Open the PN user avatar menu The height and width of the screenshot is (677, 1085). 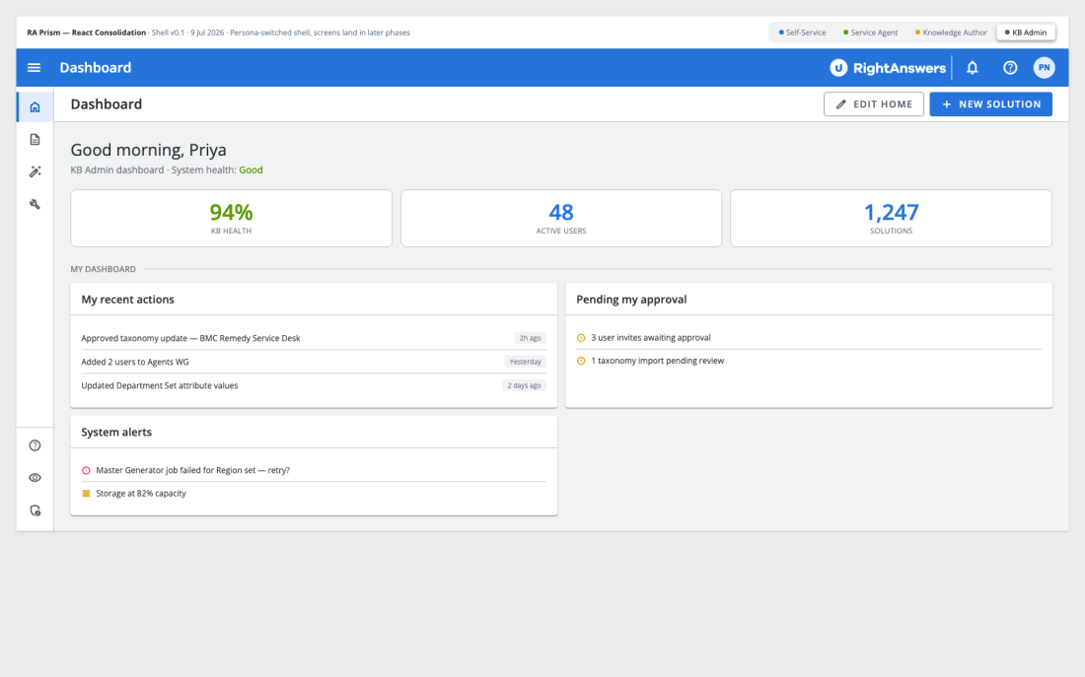[x=1044, y=68]
